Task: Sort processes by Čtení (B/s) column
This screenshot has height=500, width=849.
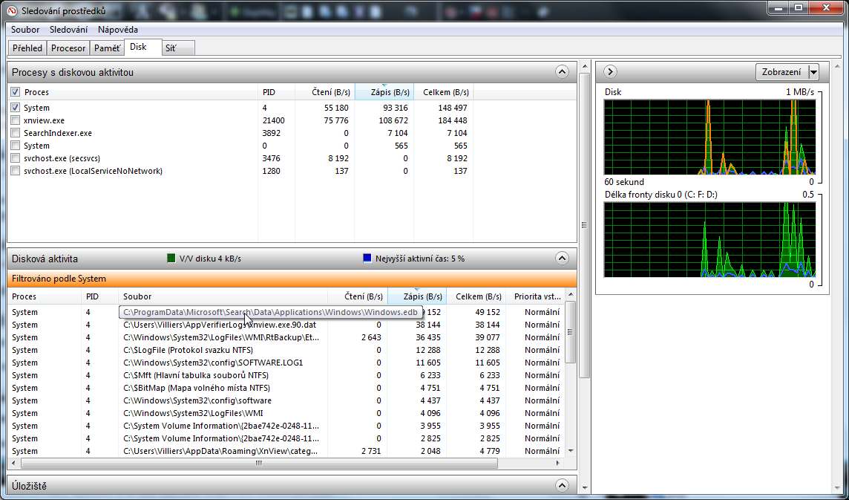Action: tap(322, 92)
